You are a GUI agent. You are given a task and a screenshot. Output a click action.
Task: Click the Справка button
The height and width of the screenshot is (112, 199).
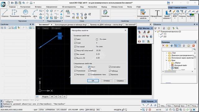[x=120, y=81]
